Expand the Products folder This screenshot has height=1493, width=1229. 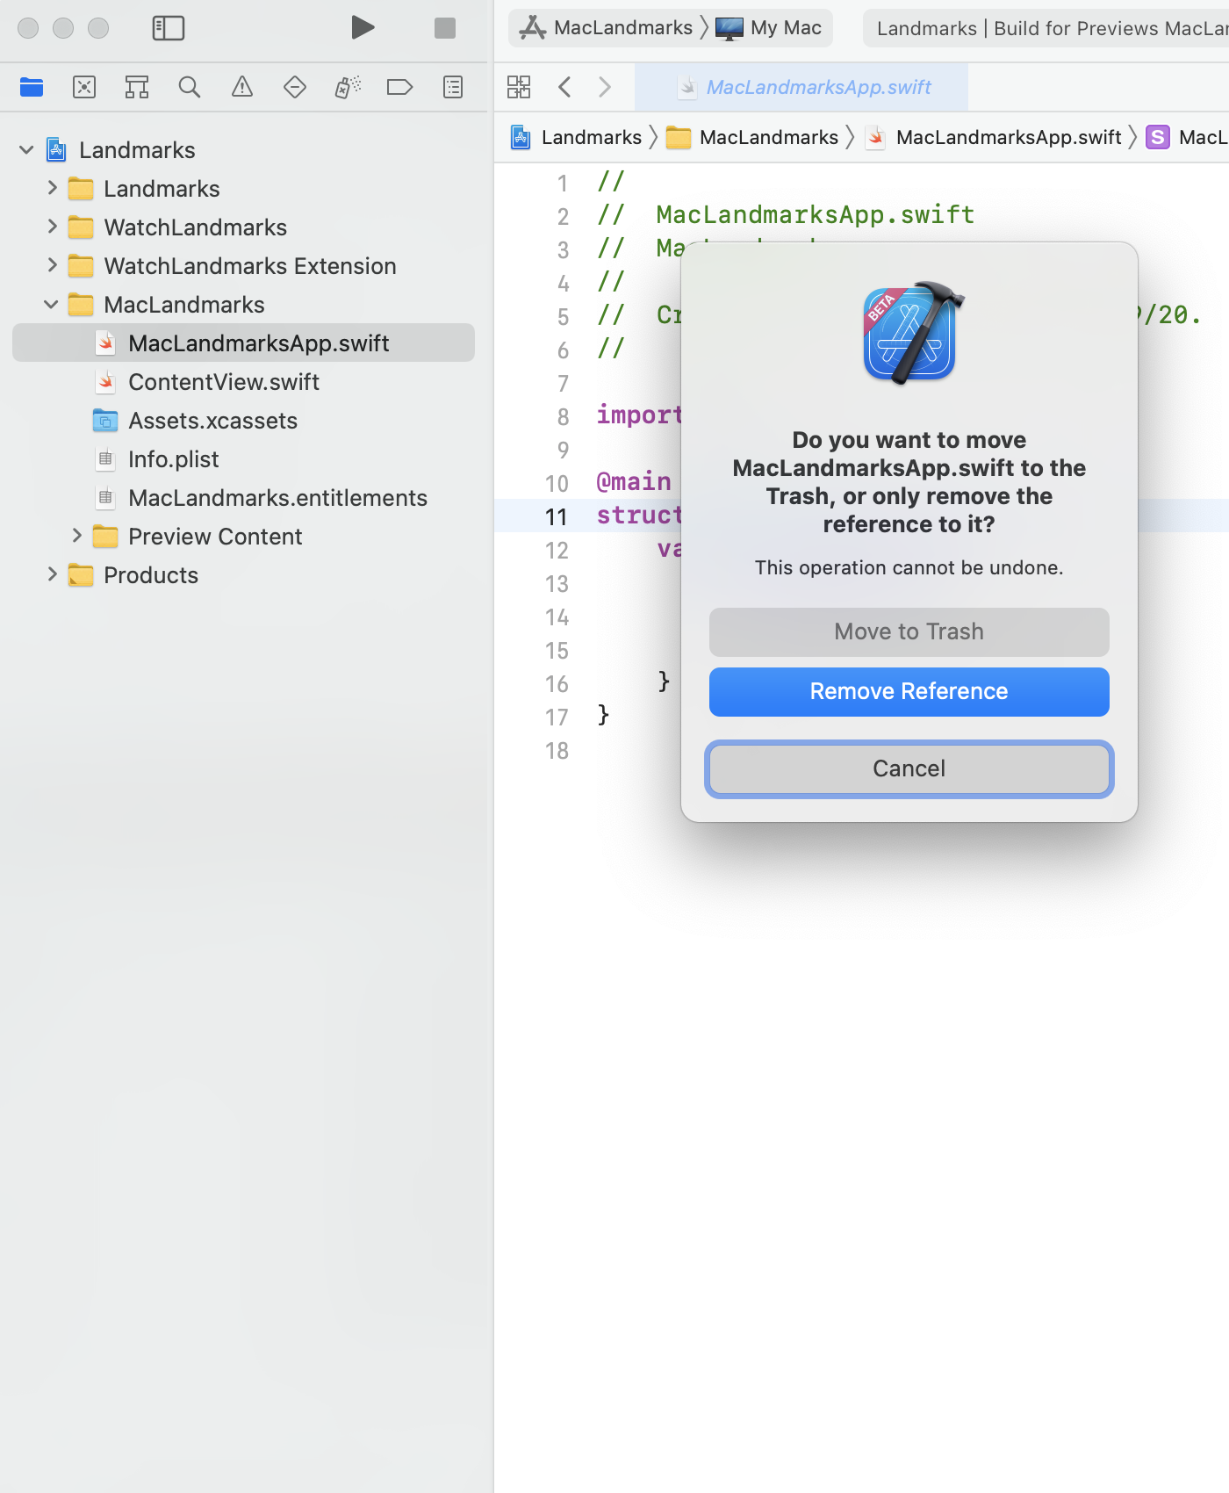[52, 574]
